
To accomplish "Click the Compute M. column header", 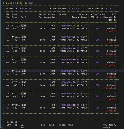I will pyautogui.click(x=110, y=17).
